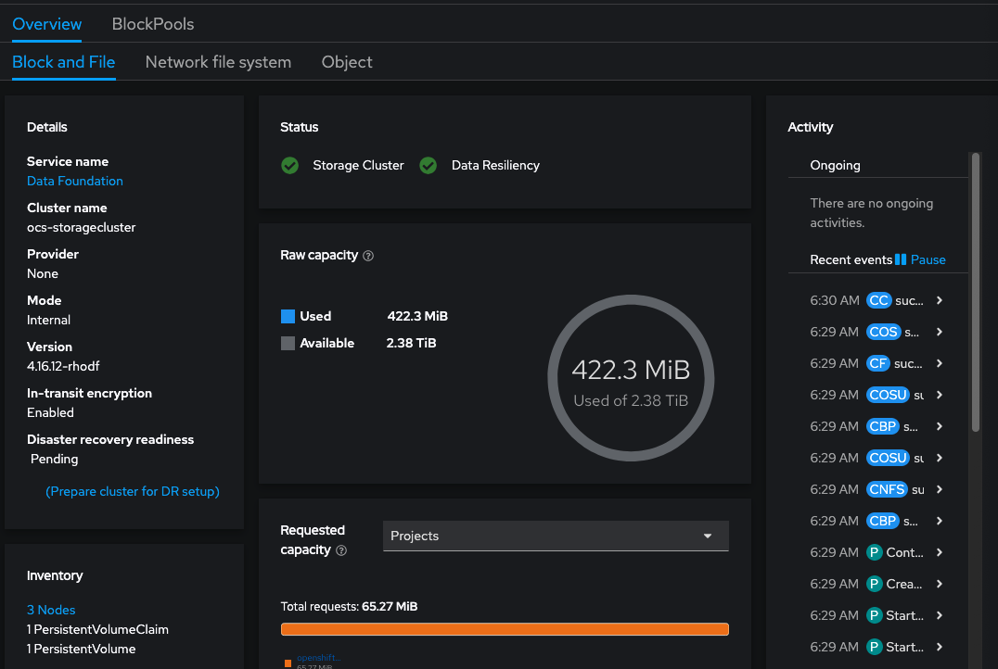
Task: Click the P badge next to Crea...
Action: pos(875,584)
